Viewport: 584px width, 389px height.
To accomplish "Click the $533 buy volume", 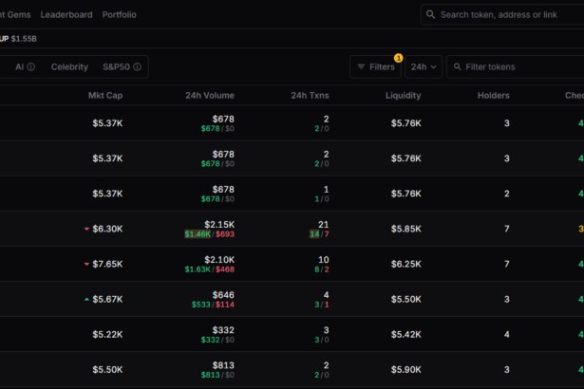I will coord(200,305).
